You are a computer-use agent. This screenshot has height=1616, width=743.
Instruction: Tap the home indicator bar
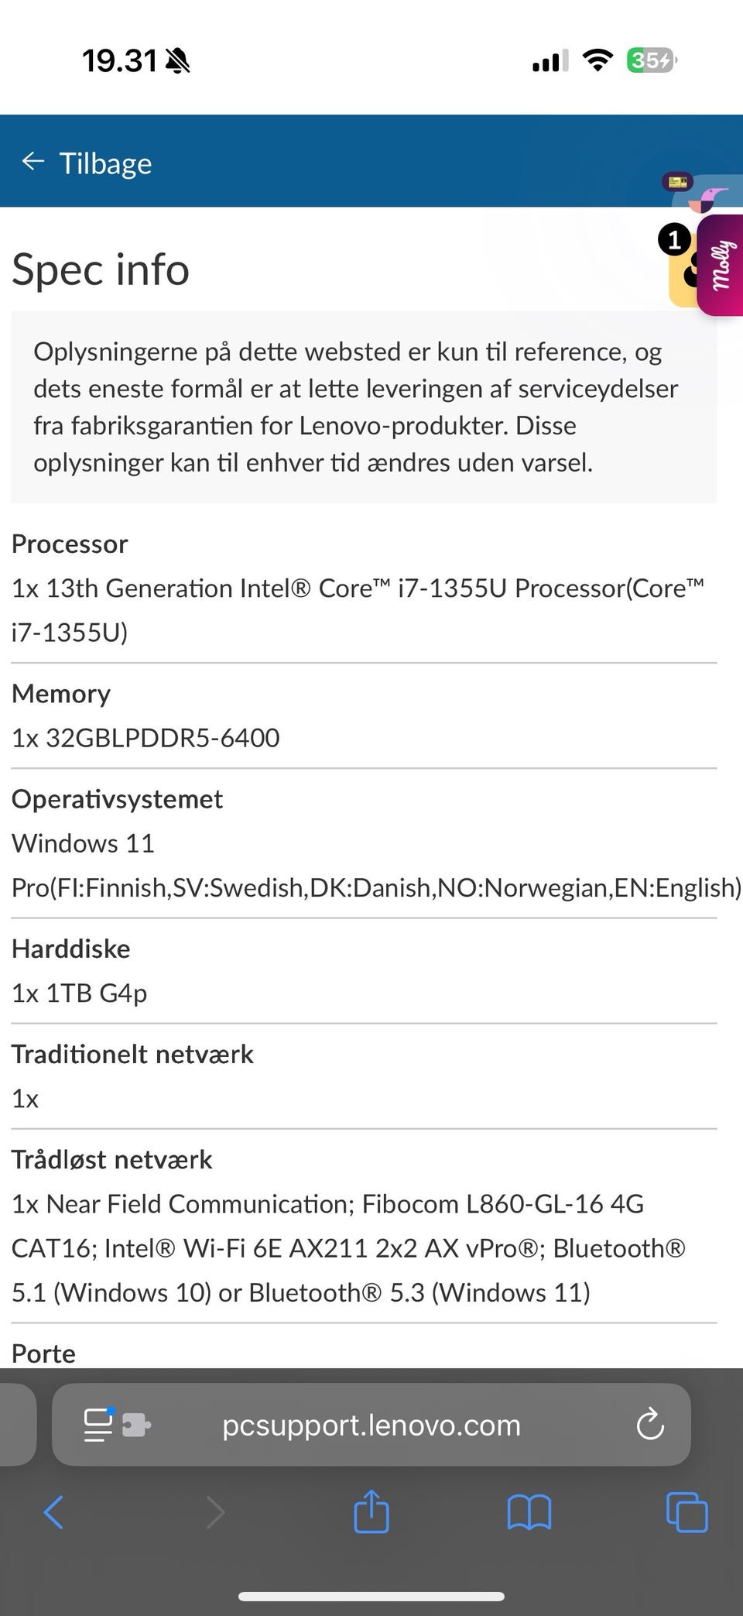pos(371,1596)
